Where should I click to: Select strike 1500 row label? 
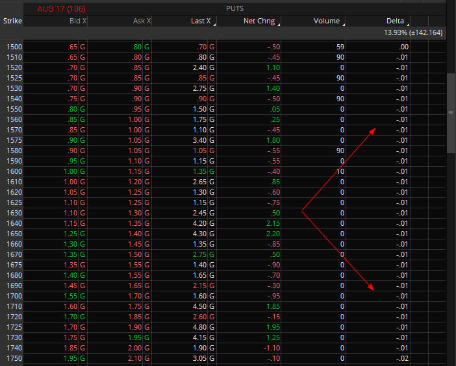click(x=14, y=47)
